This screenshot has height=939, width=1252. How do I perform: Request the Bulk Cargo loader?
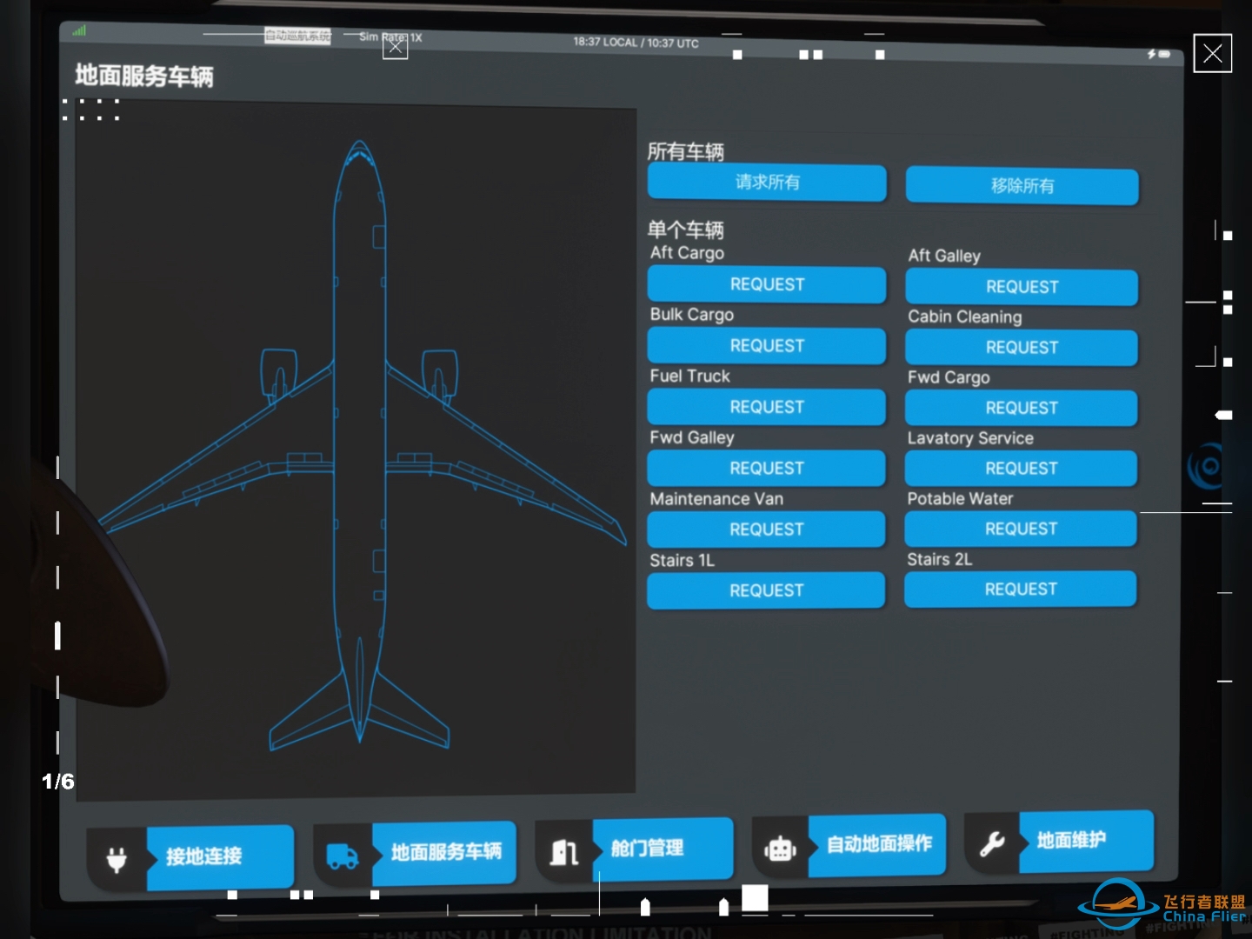click(x=767, y=345)
